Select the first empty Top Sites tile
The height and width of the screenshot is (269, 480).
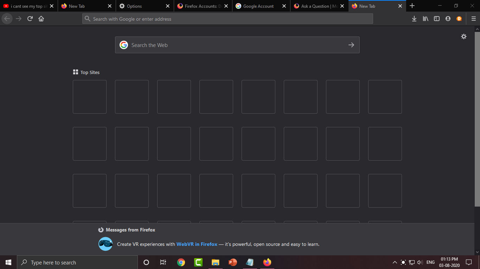point(90,97)
